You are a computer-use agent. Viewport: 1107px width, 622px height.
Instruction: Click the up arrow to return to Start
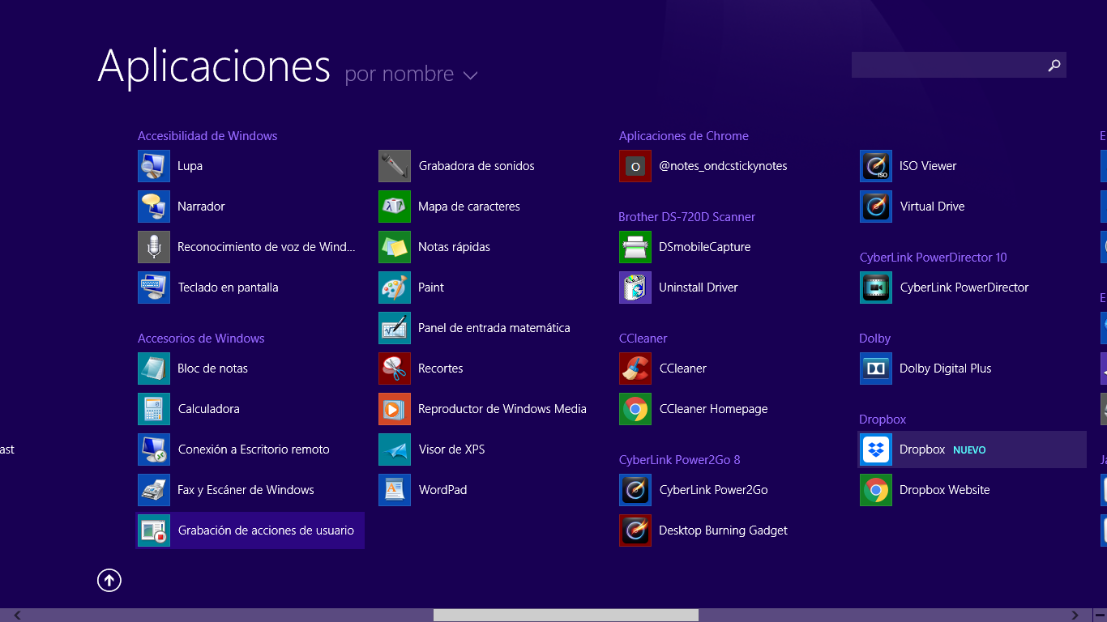click(109, 580)
